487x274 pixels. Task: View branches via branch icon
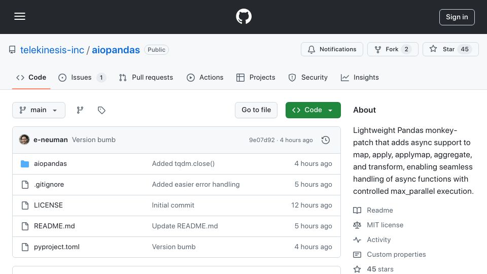coord(80,110)
